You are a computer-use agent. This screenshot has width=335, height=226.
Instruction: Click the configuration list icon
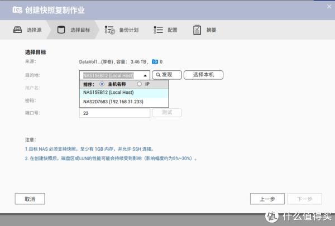coord(159,30)
